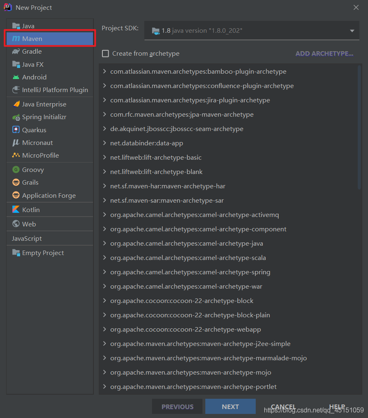Select Kotlin project type label
Viewport: 368px width, 418px height.
[x=31, y=210]
